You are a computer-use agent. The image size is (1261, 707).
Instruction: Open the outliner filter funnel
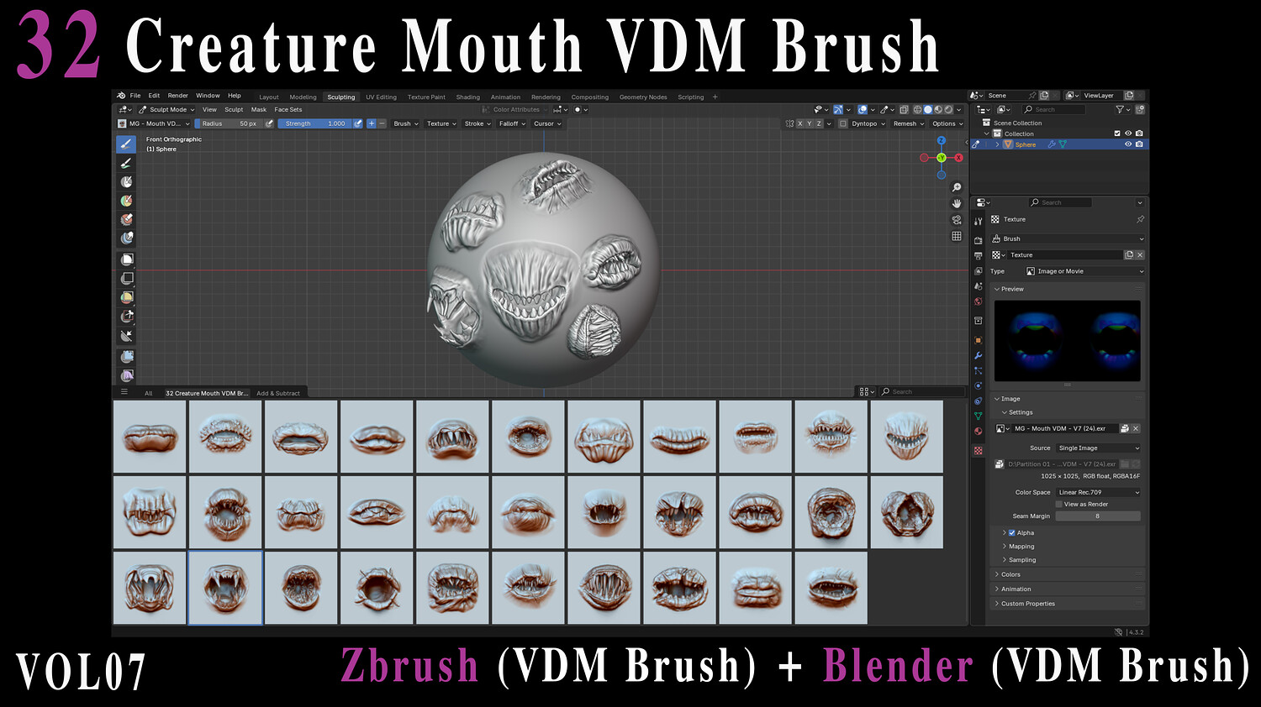pos(1120,109)
